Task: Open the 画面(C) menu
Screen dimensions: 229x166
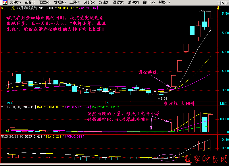Action: 45,2
